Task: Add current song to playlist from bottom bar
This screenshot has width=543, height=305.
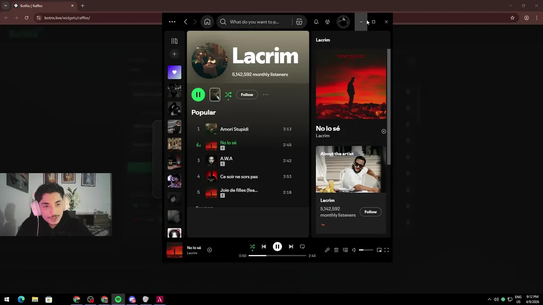Action: pyautogui.click(x=210, y=250)
